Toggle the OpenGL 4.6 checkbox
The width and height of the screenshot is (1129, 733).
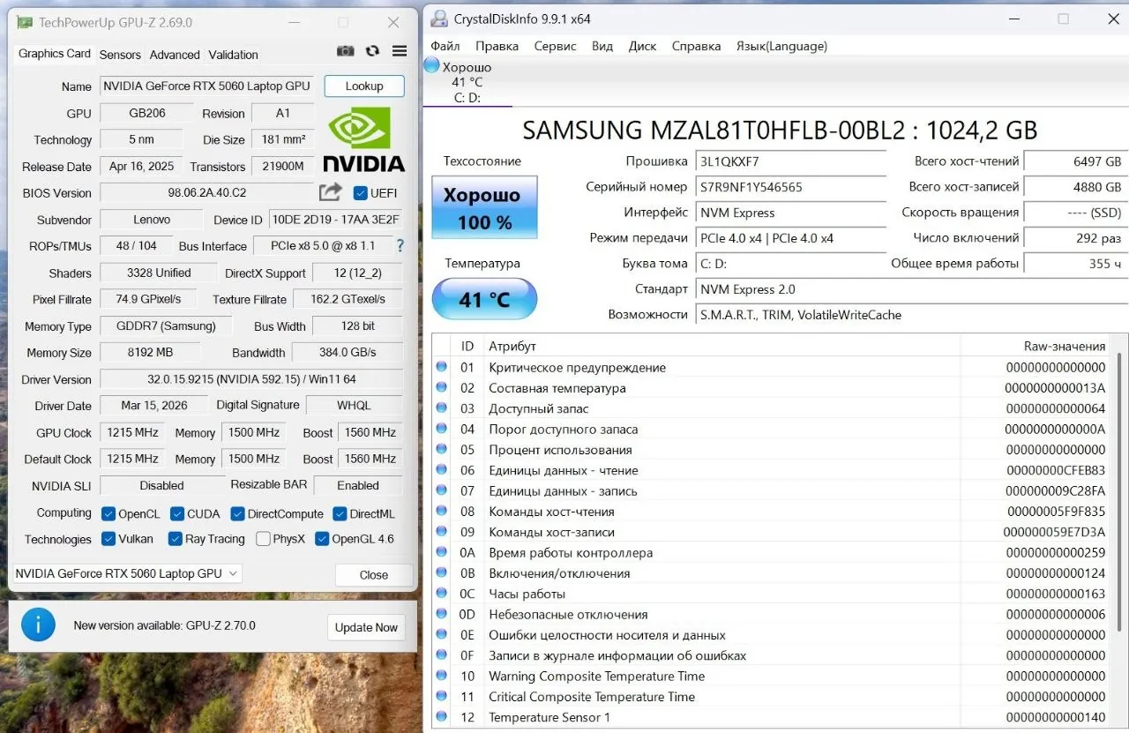322,538
